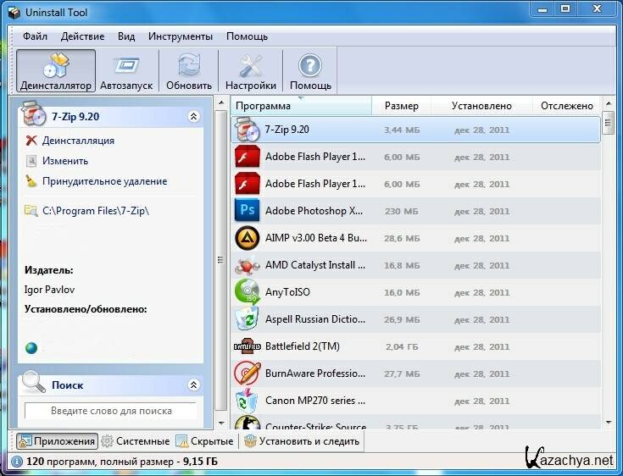Select the AIMP v3.00 Beta entry icon
The image size is (623, 476).
pos(246,238)
